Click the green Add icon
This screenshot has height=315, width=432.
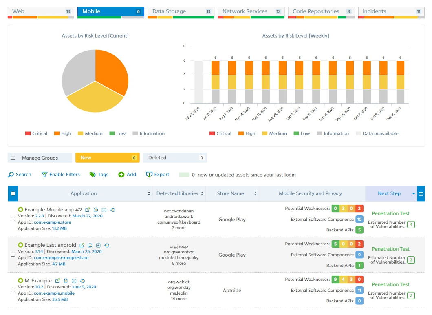tap(122, 174)
